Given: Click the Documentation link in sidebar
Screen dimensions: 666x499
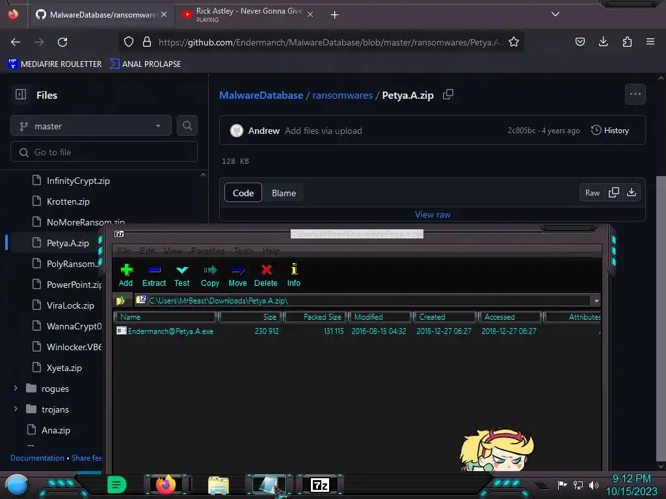Looking at the screenshot, I should pos(37,458).
